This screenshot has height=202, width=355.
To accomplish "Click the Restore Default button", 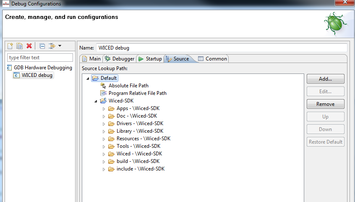I will (x=325, y=142).
